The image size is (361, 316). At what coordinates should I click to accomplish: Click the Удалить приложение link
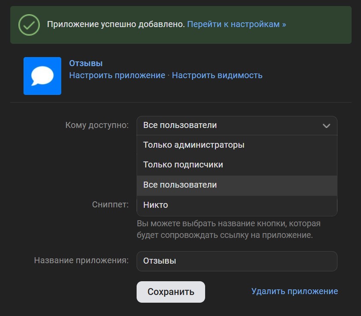click(295, 291)
